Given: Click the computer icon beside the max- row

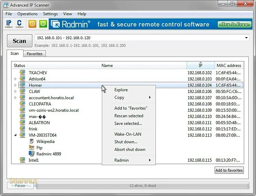Looking at the screenshot, I should coord(22,116).
